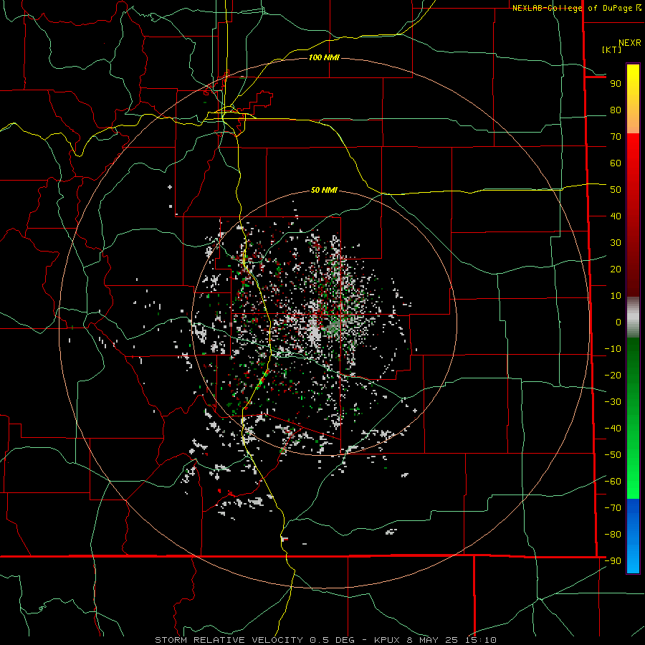
Task: Click the 80 value on velocity scale
Action: [616, 110]
